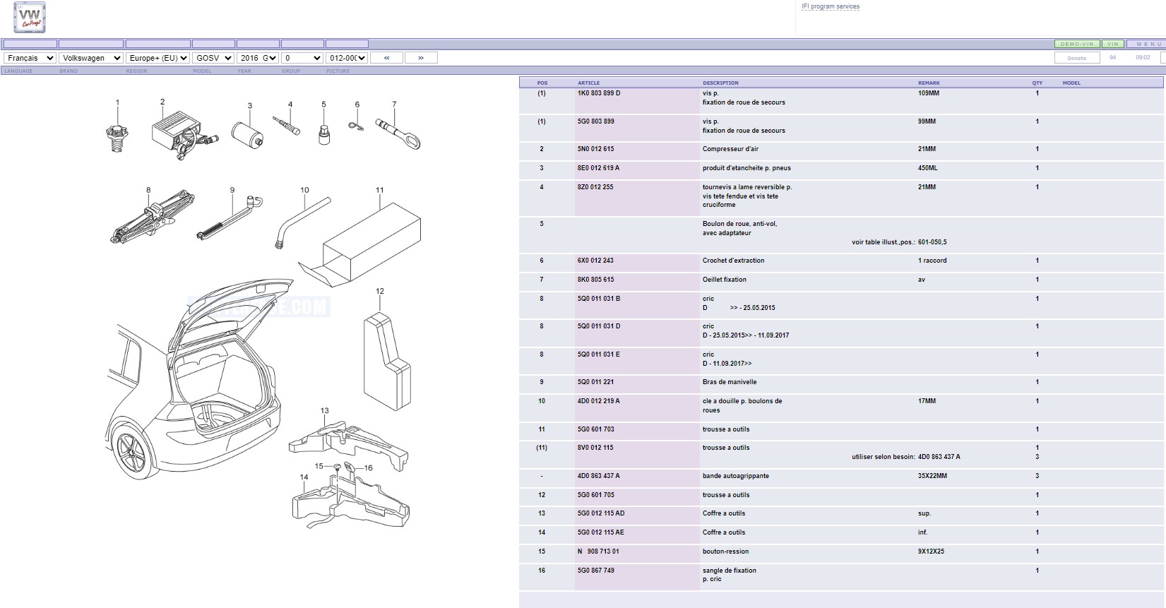Viewport: 1166px width, 608px height.
Task: Go to previous picture with « button
Action: click(386, 58)
